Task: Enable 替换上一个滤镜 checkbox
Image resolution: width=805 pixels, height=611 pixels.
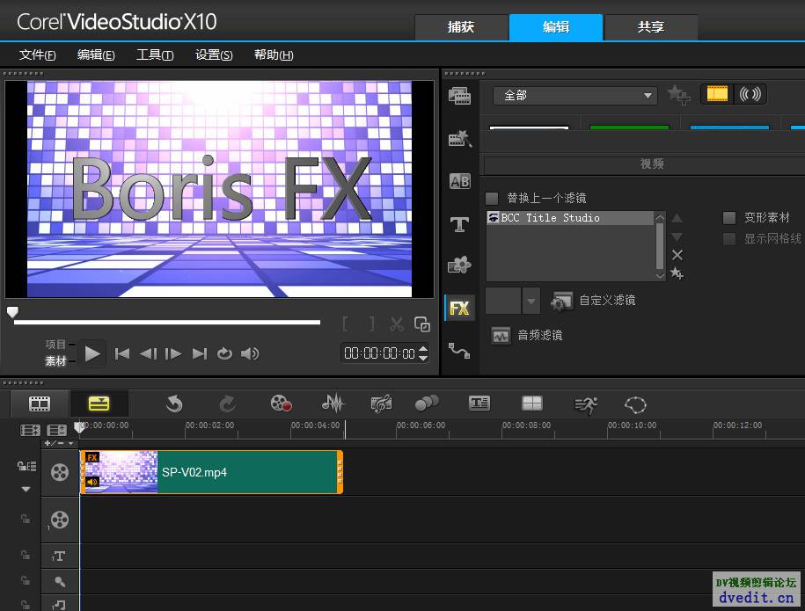Action: point(492,198)
